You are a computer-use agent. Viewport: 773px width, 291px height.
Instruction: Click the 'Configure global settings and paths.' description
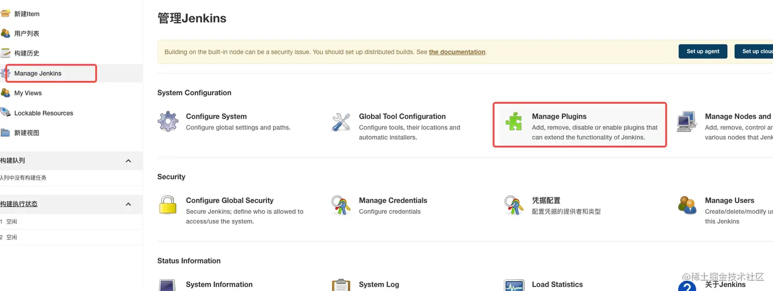point(238,127)
